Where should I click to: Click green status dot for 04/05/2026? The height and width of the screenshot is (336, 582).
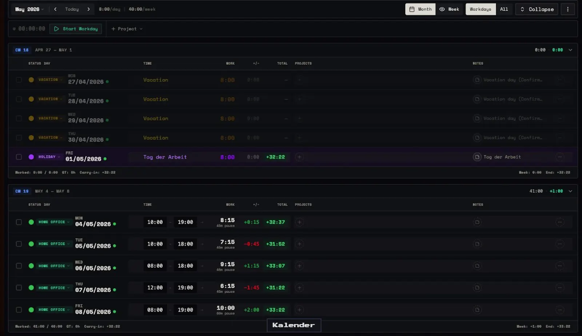tap(31, 222)
